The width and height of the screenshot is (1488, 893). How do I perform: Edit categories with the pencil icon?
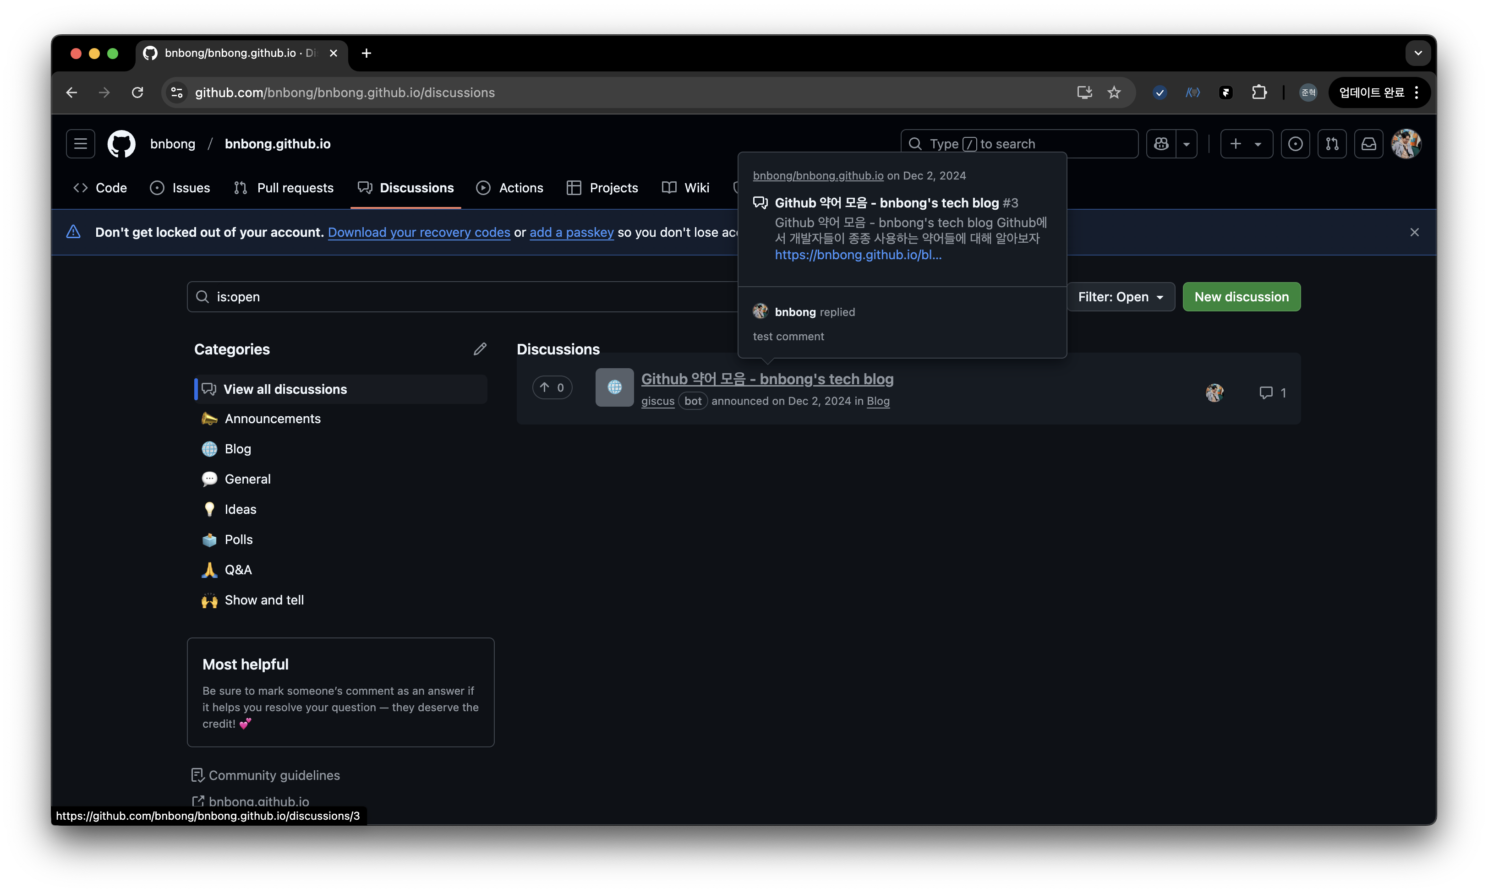[x=480, y=349]
